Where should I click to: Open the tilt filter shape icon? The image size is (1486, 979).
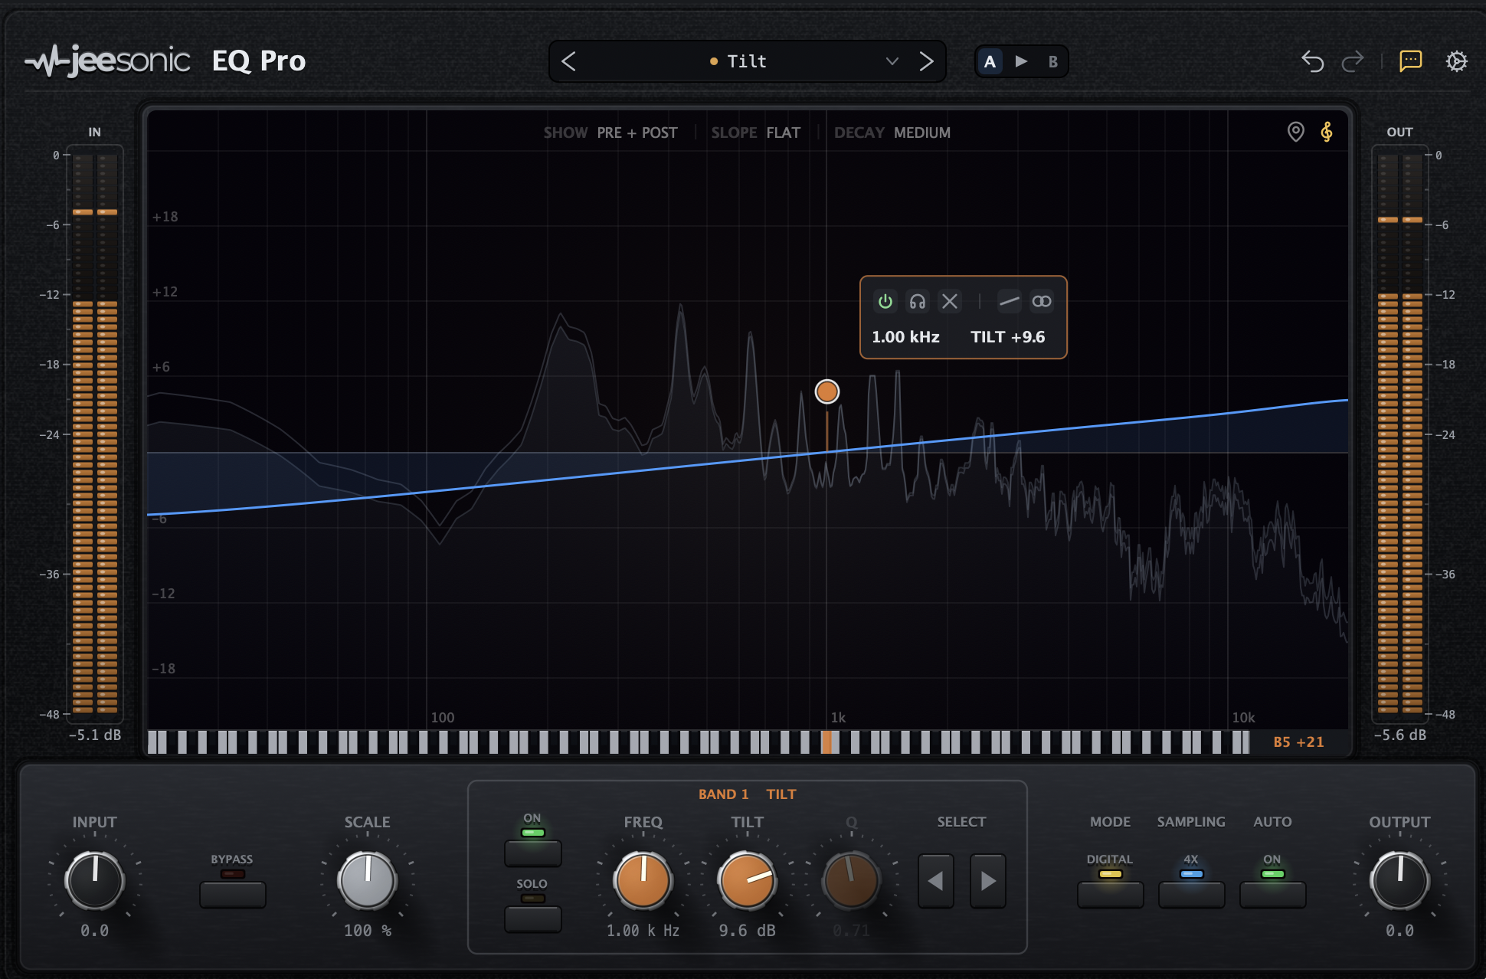tap(1009, 301)
